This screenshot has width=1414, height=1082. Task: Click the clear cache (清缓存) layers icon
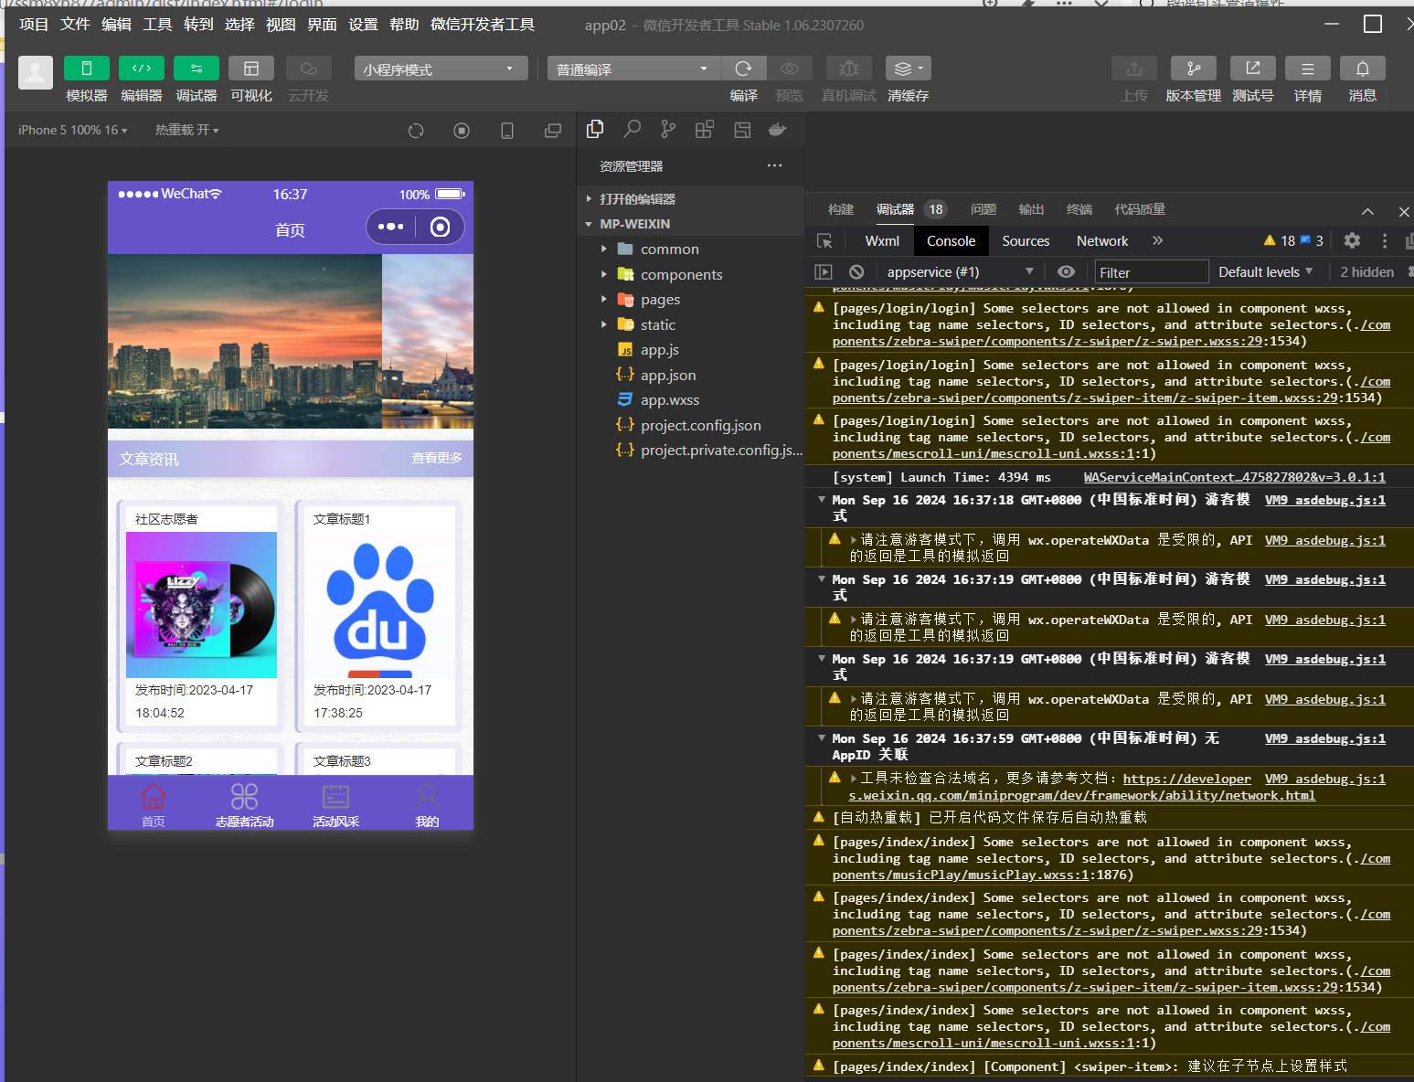(x=908, y=69)
